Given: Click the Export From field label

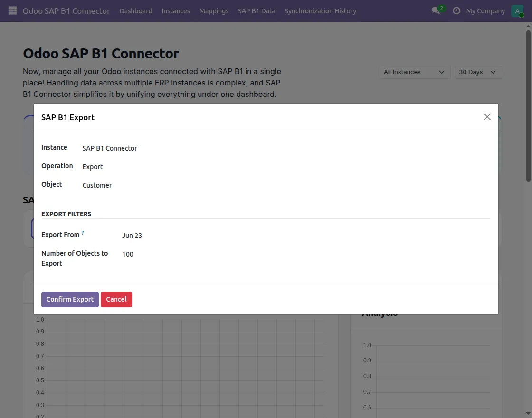Looking at the screenshot, I should pyautogui.click(x=60, y=235).
